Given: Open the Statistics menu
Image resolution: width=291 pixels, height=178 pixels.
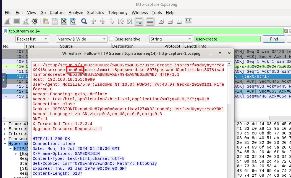Looking at the screenshot, I should point(95,13).
